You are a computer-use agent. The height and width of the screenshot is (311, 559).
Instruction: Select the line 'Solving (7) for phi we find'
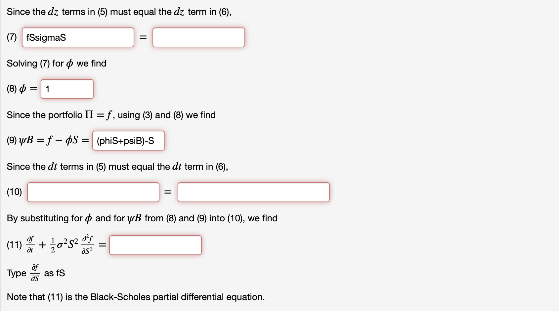(x=56, y=63)
